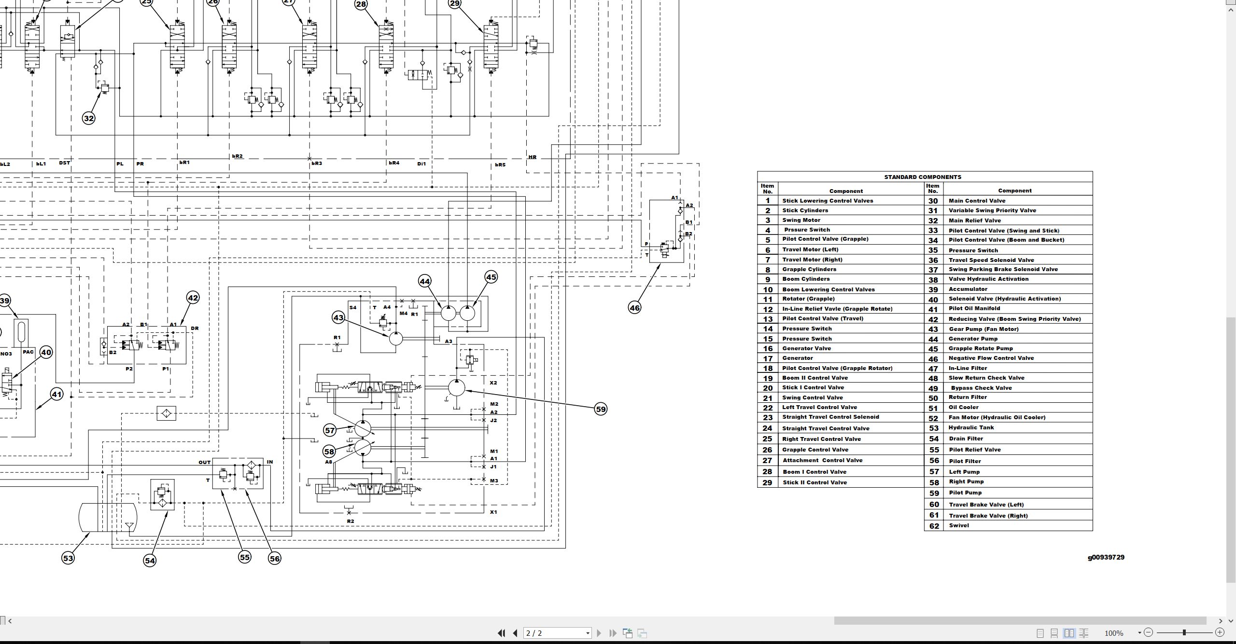Switch to continuous page view
This screenshot has height=644, width=1236.
pos(1054,633)
